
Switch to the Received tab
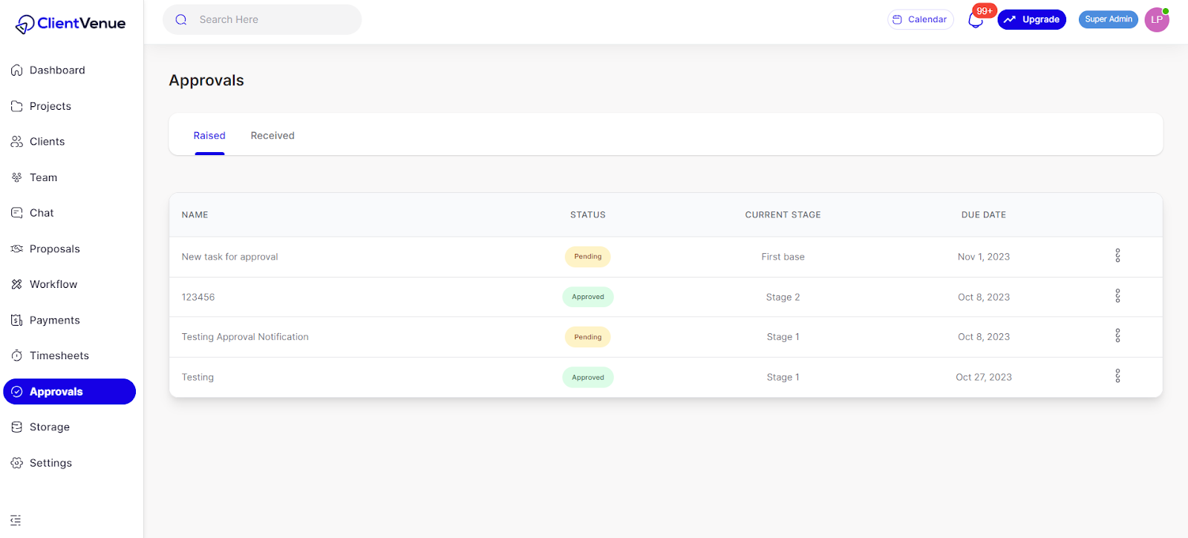pyautogui.click(x=272, y=136)
